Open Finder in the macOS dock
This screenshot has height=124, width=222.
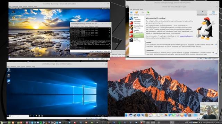[127, 115]
